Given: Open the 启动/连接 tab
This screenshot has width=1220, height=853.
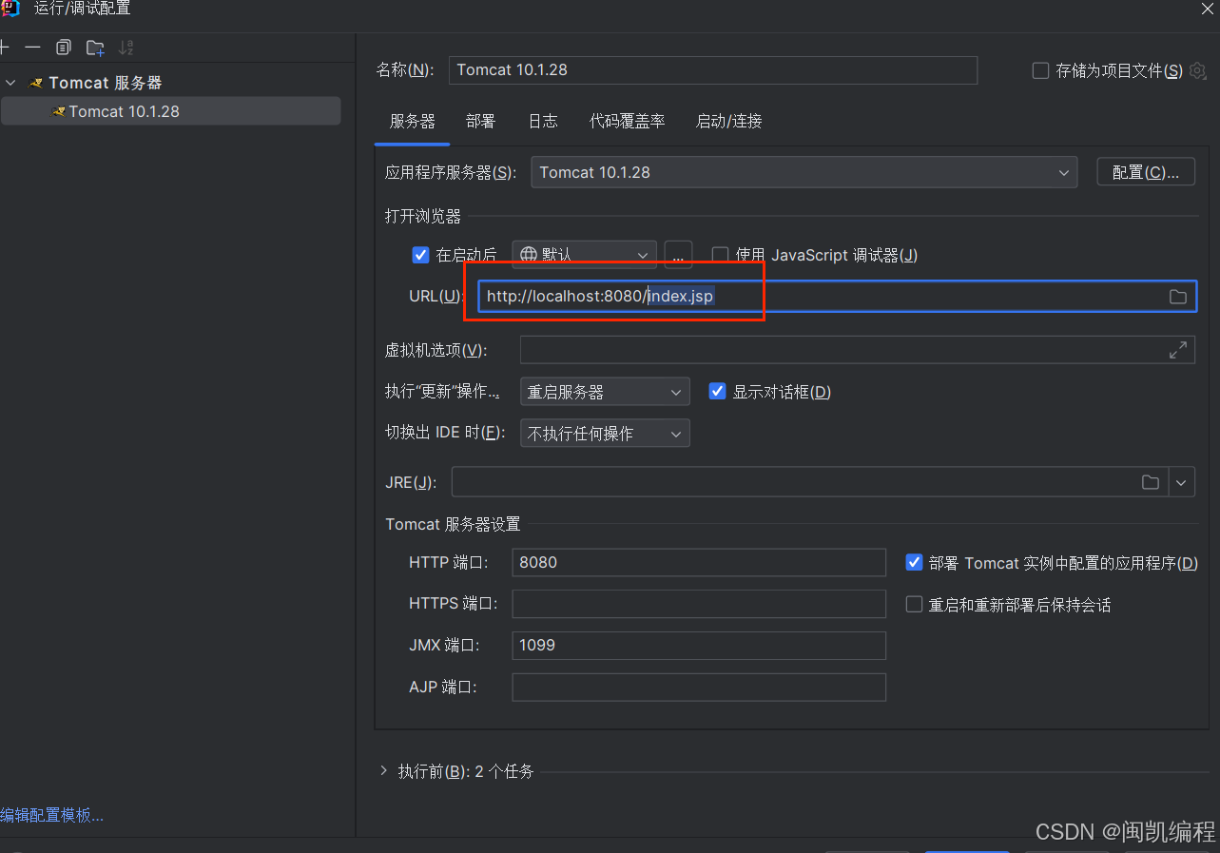Looking at the screenshot, I should pos(728,121).
